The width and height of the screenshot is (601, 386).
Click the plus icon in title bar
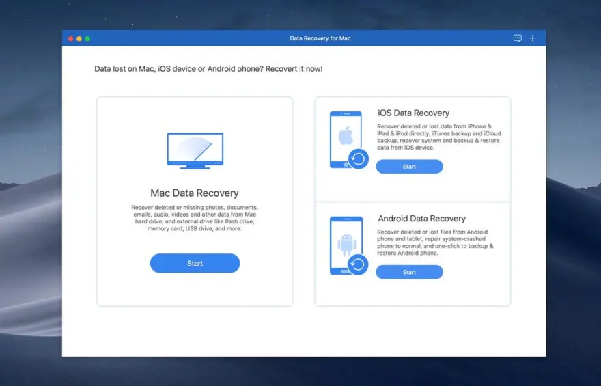533,38
